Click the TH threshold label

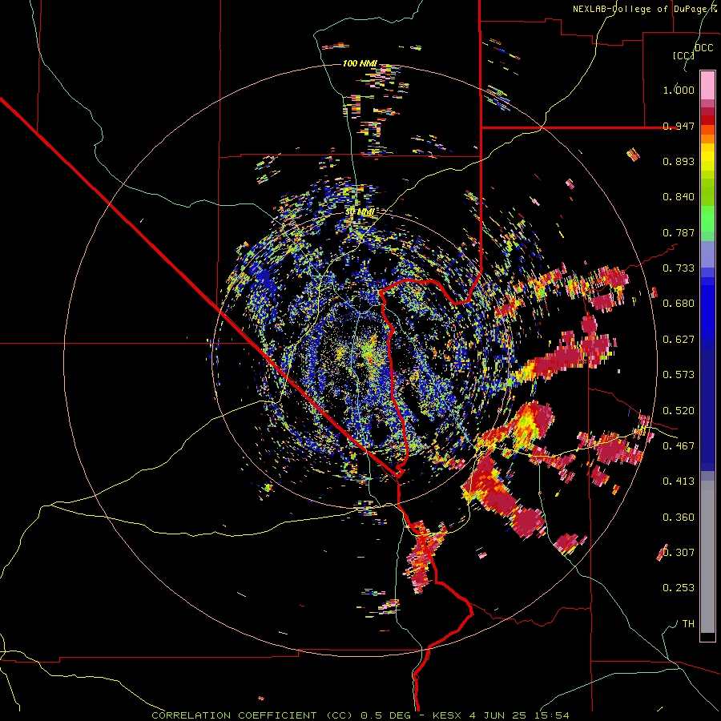pos(688,624)
